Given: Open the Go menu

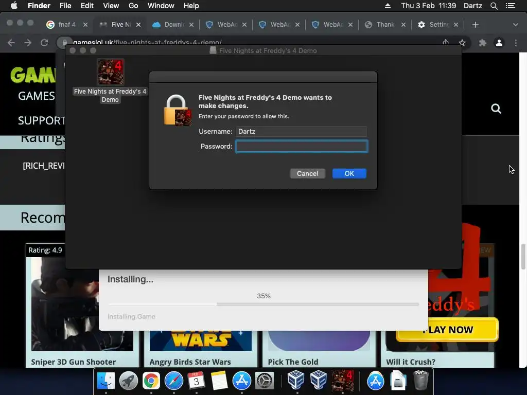Looking at the screenshot, I should pos(133,6).
